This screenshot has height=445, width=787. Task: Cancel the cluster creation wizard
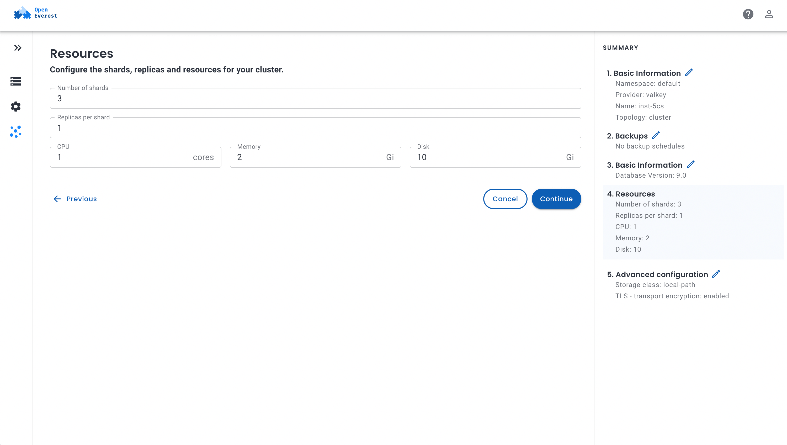[505, 199]
